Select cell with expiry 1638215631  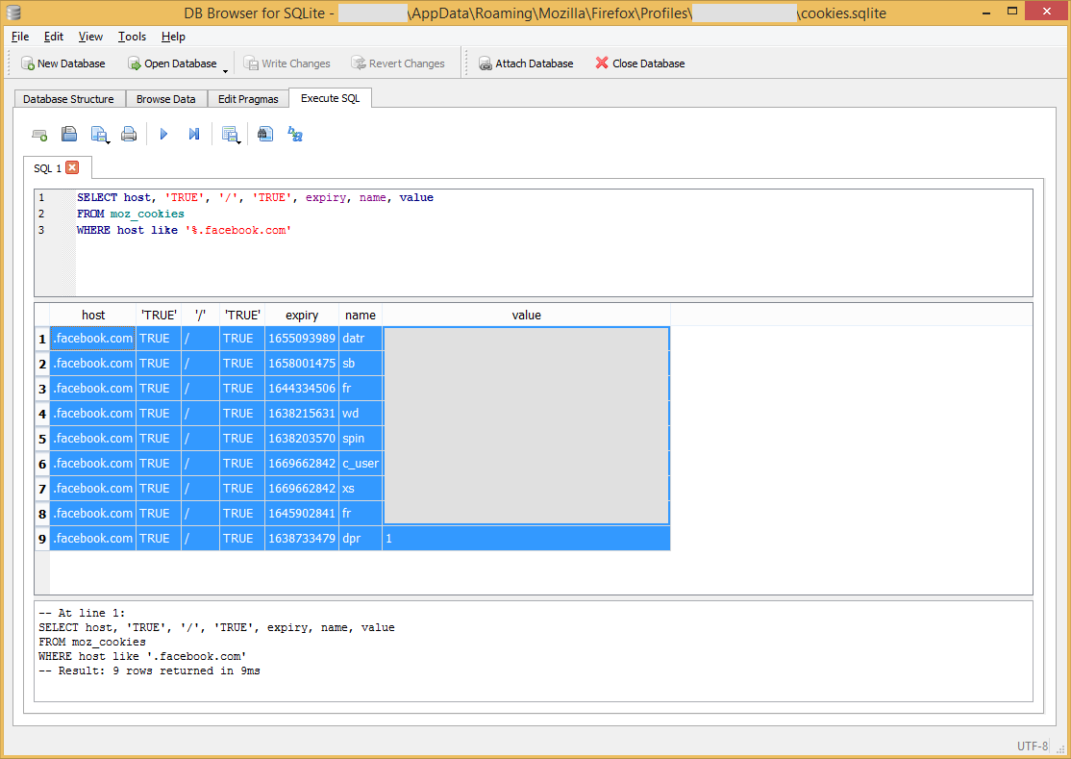(302, 414)
